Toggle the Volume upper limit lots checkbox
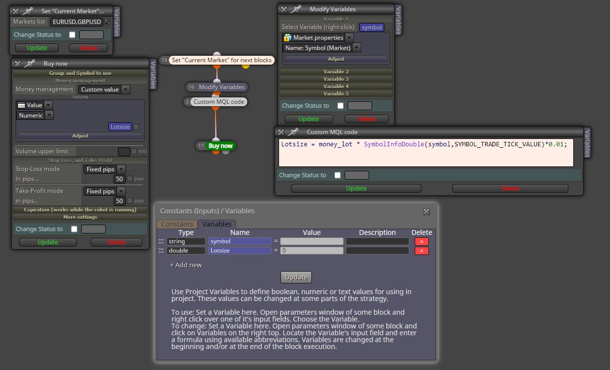Image resolution: width=610 pixels, height=370 pixels. pyautogui.click(x=134, y=151)
